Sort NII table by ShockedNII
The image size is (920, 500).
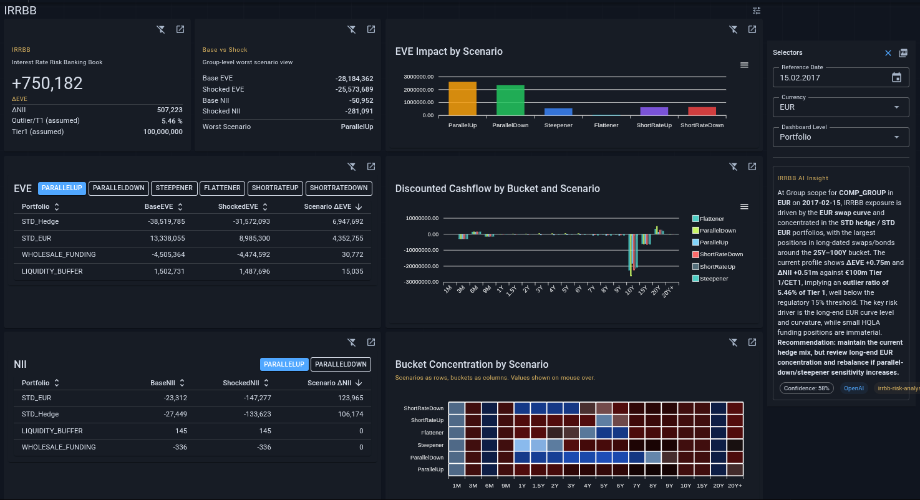tap(246, 383)
